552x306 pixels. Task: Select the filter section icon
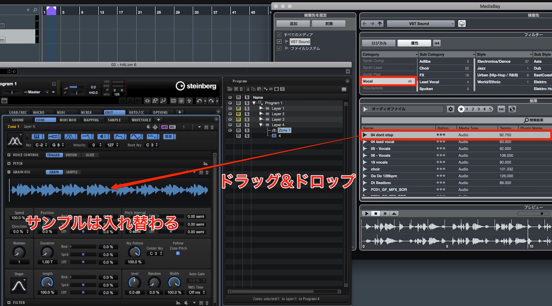pos(87,137)
